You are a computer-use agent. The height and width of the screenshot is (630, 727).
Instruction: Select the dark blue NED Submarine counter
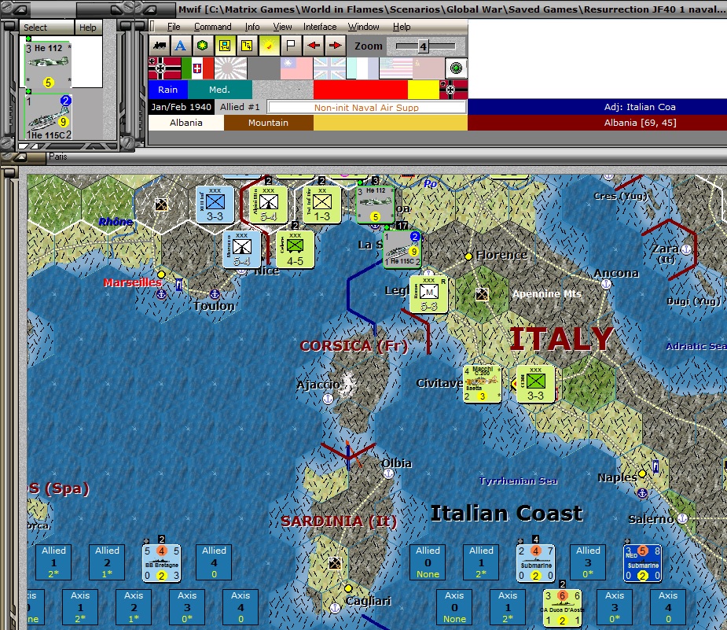click(643, 562)
